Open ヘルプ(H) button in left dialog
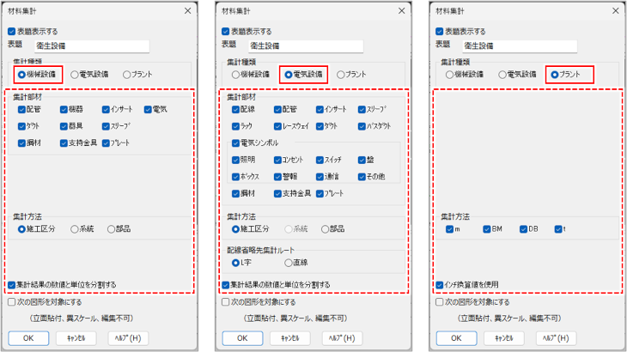Screen dimensions: 627x352 [x=130, y=337]
